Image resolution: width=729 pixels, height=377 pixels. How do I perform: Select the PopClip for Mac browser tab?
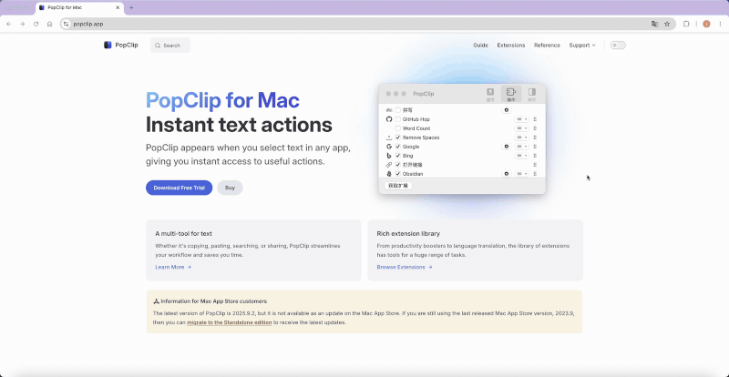pyautogui.click(x=79, y=8)
